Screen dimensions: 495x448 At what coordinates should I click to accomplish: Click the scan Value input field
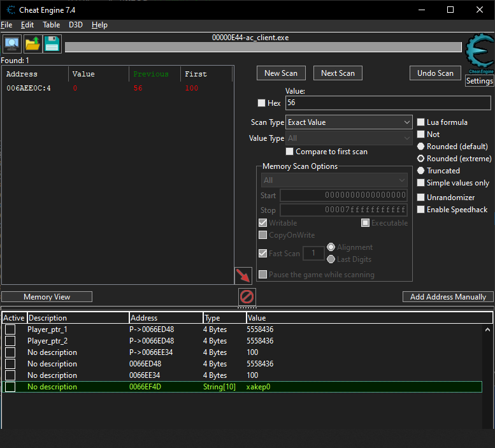[387, 103]
